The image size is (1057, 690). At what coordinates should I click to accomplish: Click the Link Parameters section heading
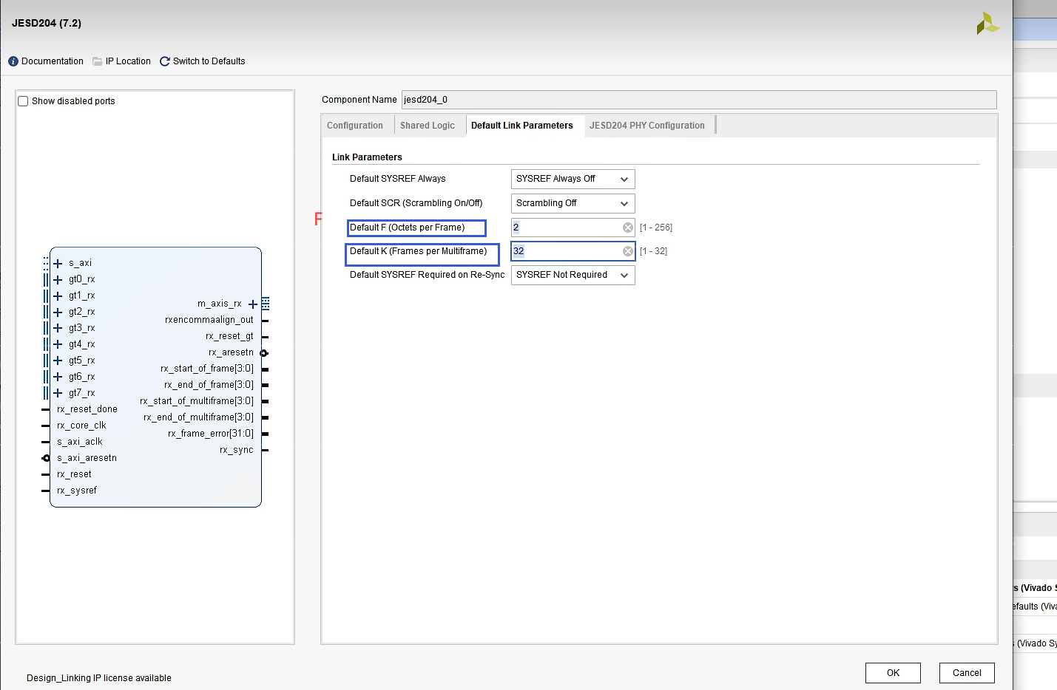(x=367, y=157)
